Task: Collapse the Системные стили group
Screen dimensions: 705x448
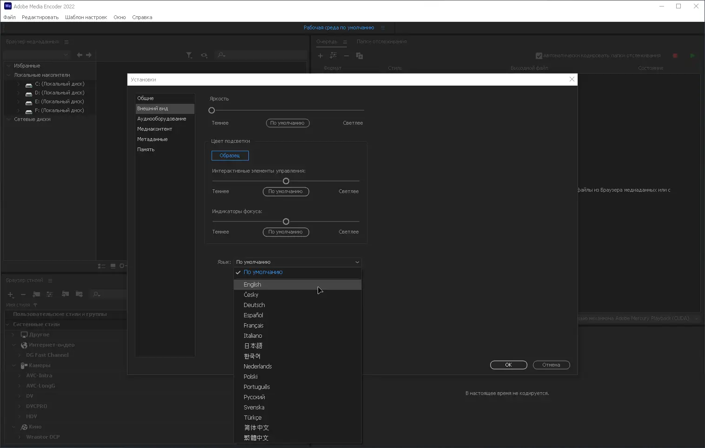Action: click(x=8, y=325)
